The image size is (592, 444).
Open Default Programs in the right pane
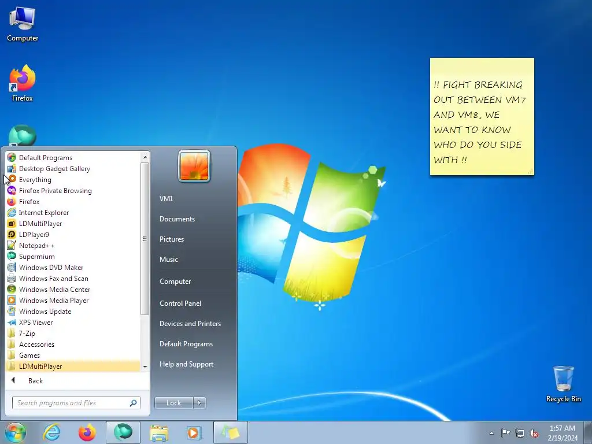[186, 344]
